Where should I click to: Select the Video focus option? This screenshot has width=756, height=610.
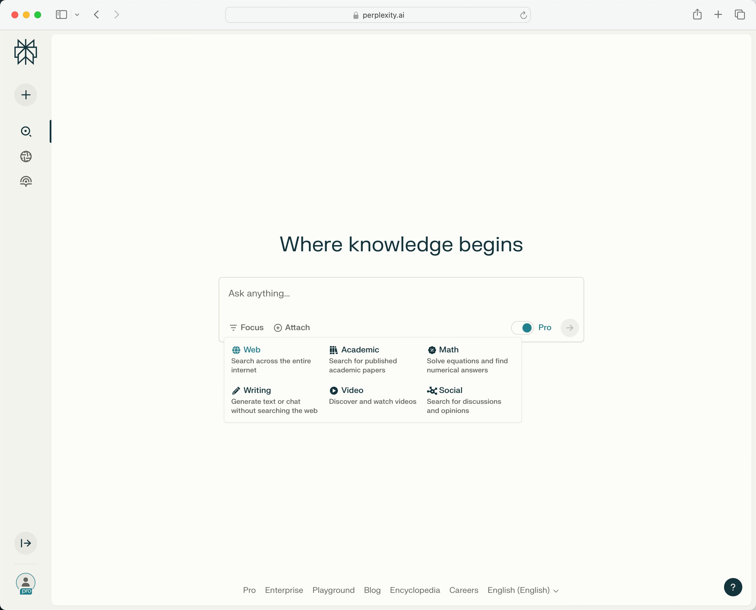click(372, 396)
